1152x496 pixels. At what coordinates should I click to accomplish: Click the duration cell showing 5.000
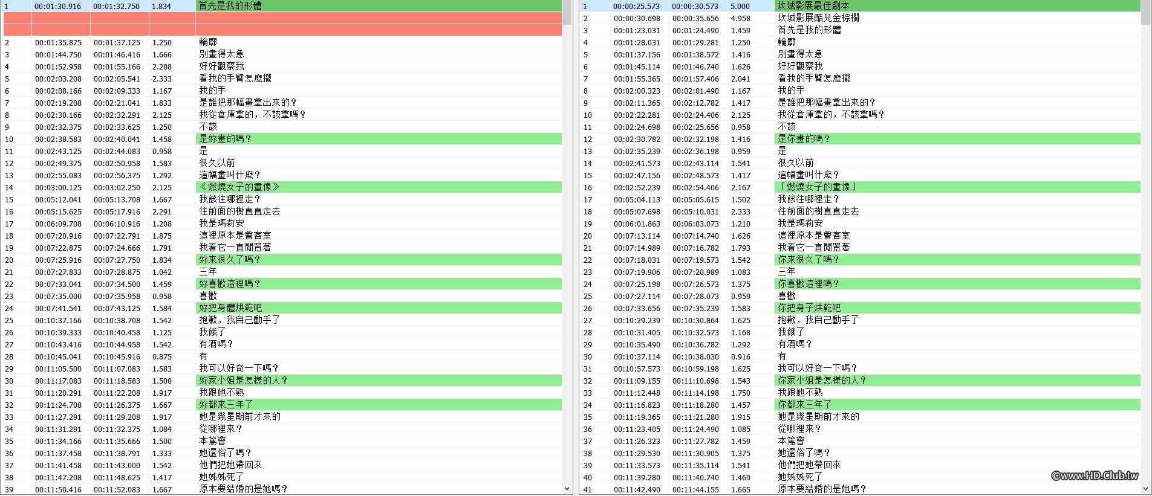click(750, 6)
